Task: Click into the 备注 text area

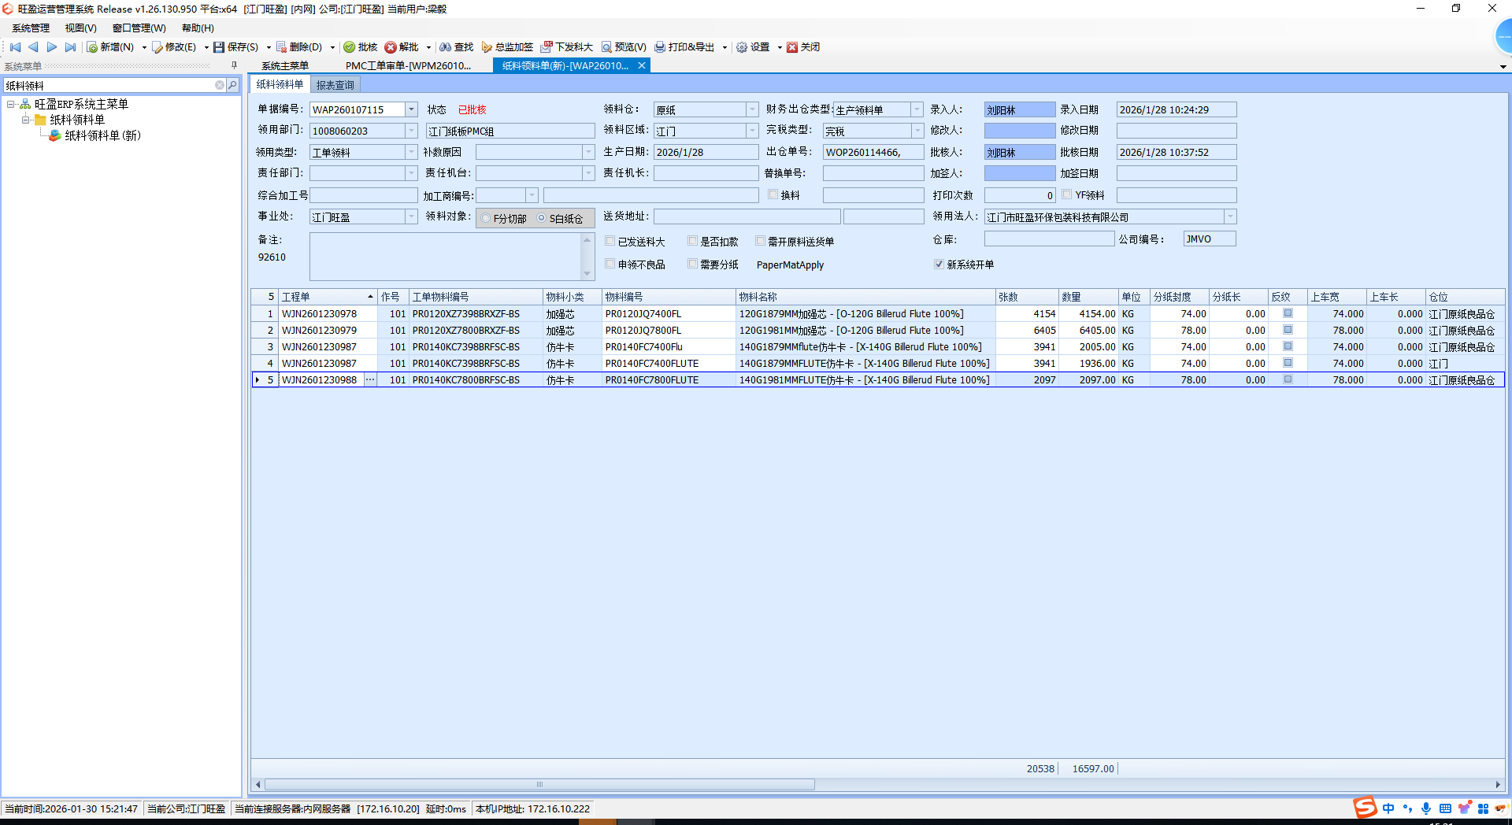Action: point(446,257)
